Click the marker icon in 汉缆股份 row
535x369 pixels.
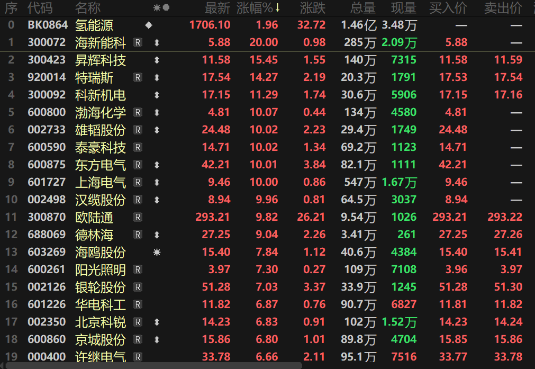[x=157, y=200]
